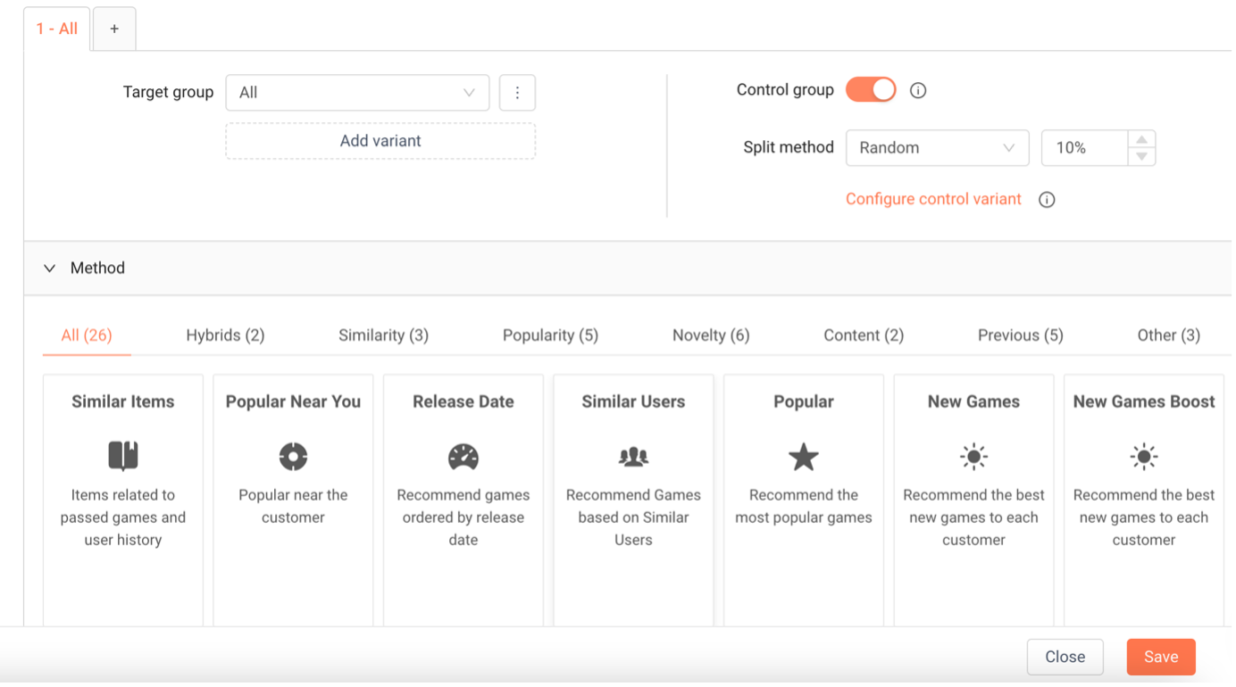This screenshot has height=687, width=1236.
Task: Show info beside Configure control variant
Action: (x=1047, y=200)
